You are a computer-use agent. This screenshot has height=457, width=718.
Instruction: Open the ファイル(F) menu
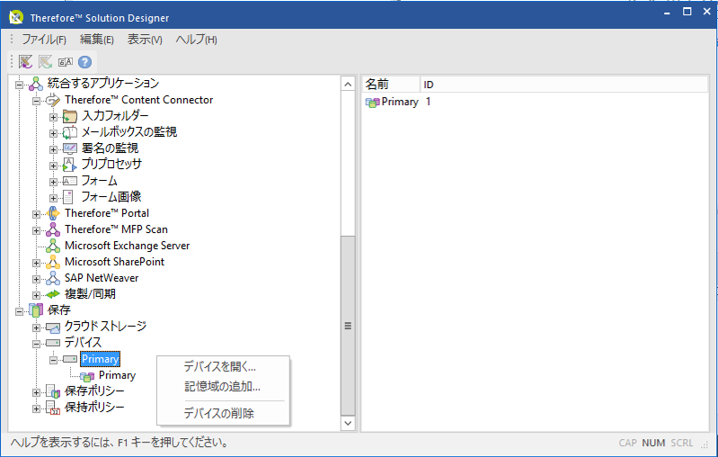point(44,40)
